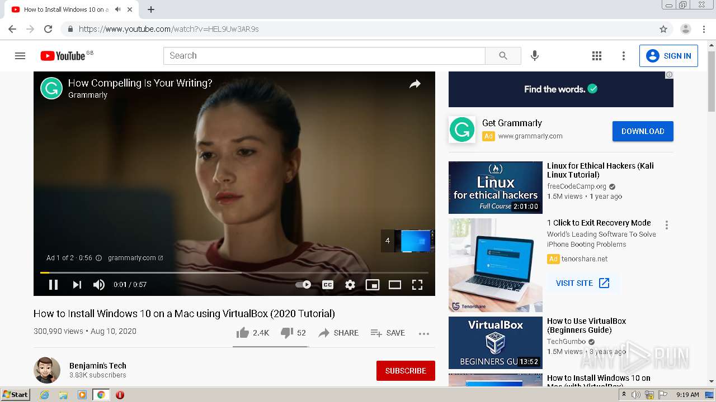716x402 pixels.
Task: Launch Internet Explorer from taskbar
Action: pyautogui.click(x=45, y=395)
